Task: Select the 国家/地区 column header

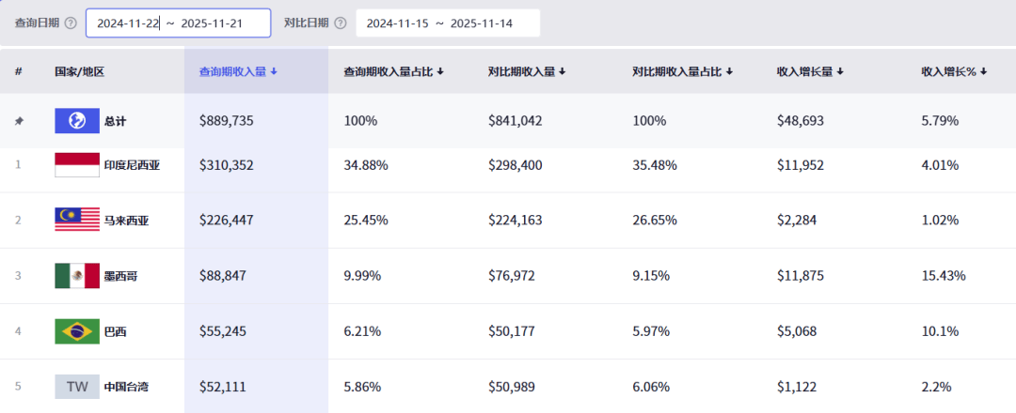Action: pyautogui.click(x=79, y=71)
